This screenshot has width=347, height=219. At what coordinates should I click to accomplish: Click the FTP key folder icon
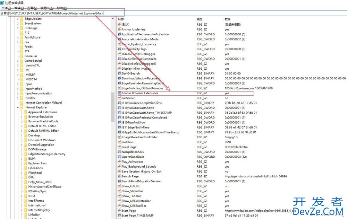(21, 51)
